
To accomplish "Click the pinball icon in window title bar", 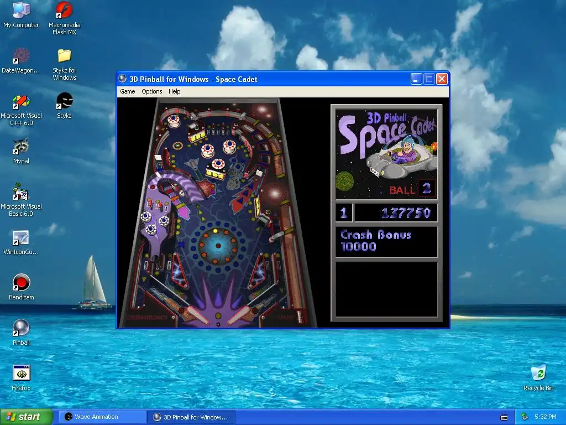I will (122, 79).
